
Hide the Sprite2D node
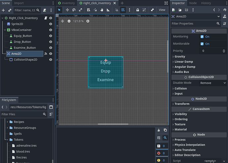[51, 24]
